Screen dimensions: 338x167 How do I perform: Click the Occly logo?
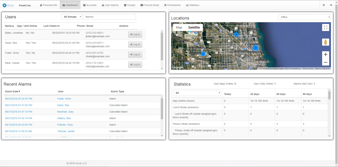click(8, 5)
